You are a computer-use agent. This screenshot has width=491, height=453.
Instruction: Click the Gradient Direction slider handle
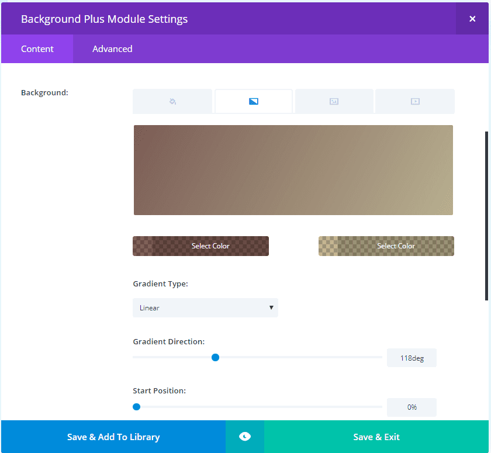point(215,357)
